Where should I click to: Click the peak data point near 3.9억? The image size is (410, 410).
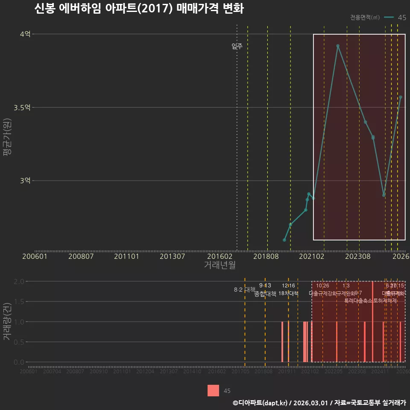click(x=338, y=46)
